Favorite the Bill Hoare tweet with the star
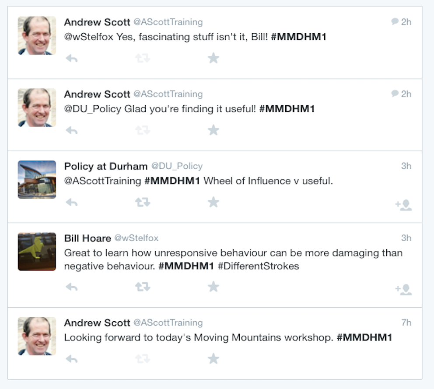Screen dimensions: 434x389 [213, 287]
